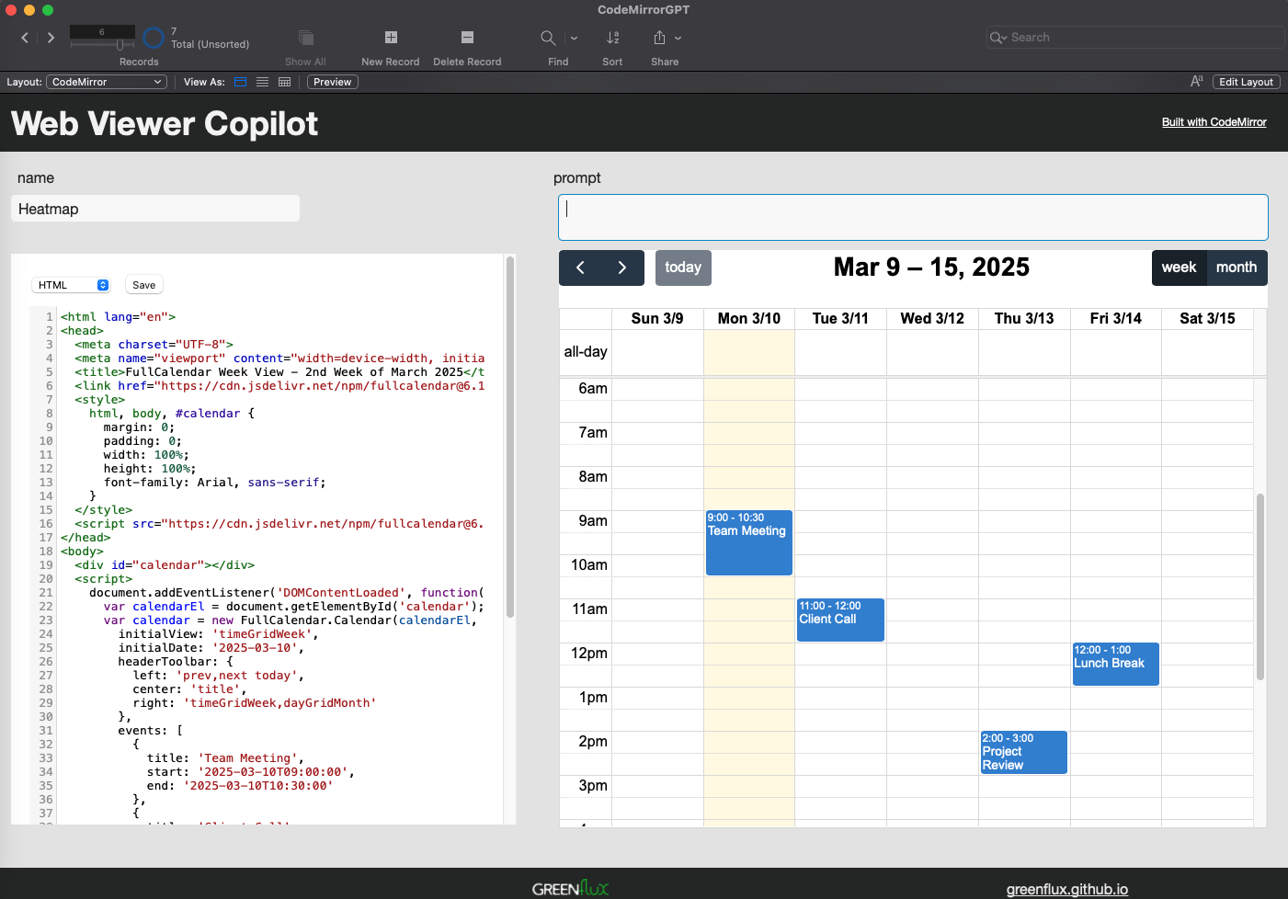Switch calendar to month view

point(1236,267)
